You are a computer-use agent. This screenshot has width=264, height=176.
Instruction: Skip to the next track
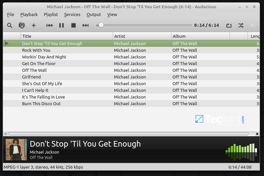point(86,25)
